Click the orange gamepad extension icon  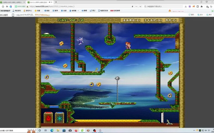194,6
